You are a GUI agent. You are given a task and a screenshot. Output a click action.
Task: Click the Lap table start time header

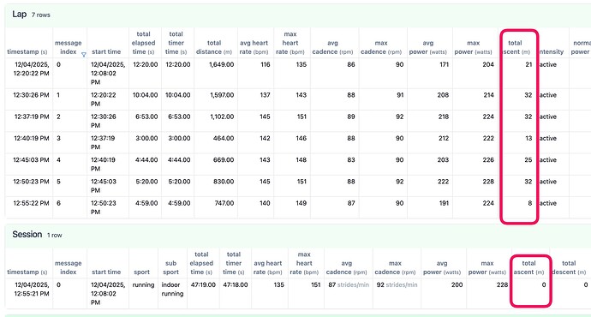106,51
